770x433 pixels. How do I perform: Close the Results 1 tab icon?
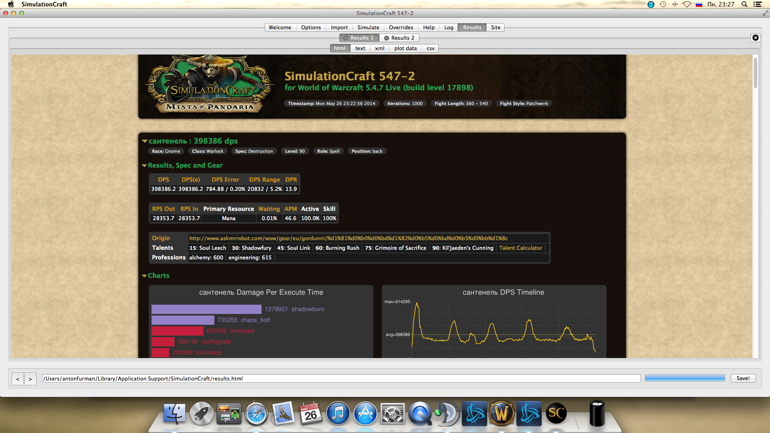346,38
